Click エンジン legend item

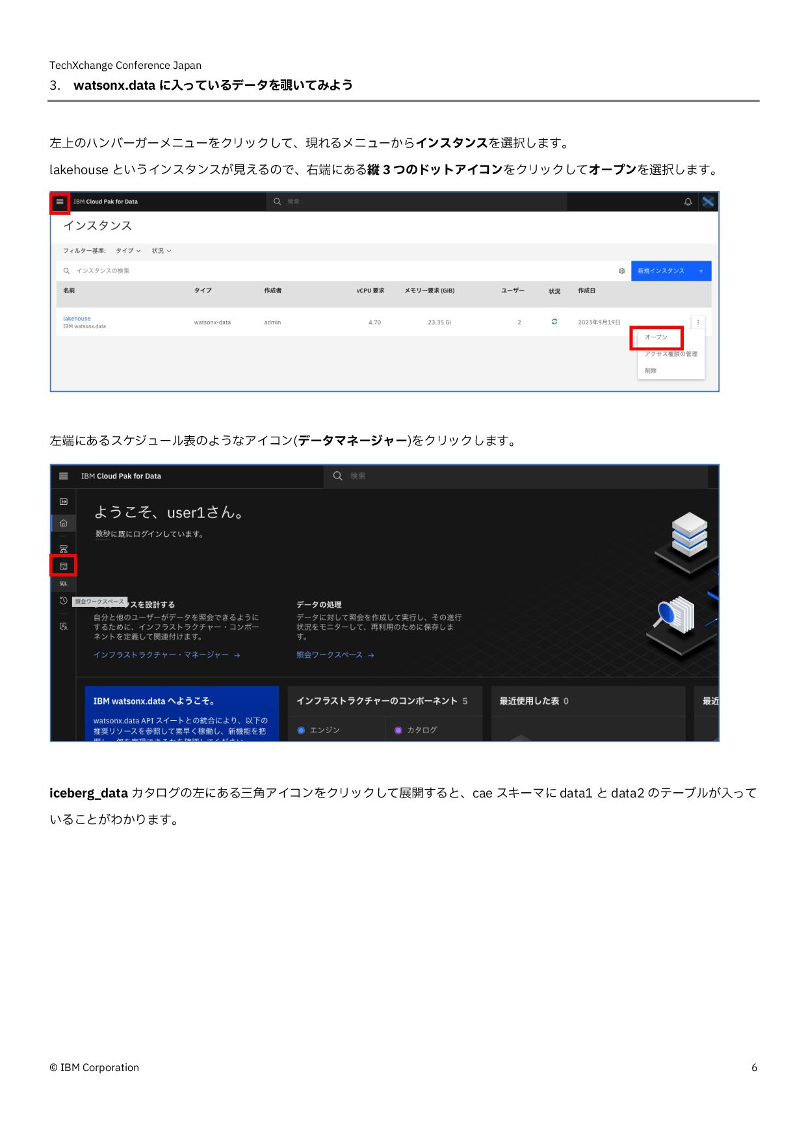pos(318,731)
